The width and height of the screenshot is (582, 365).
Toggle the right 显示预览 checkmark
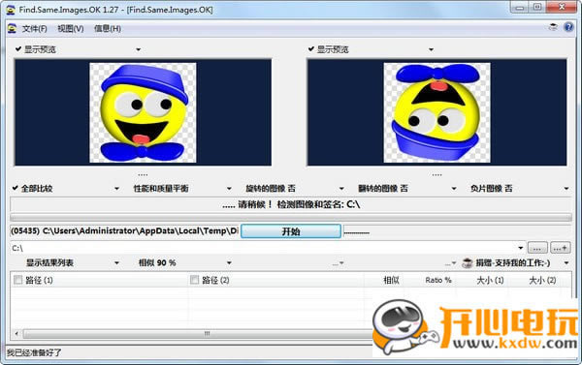pyautogui.click(x=310, y=49)
